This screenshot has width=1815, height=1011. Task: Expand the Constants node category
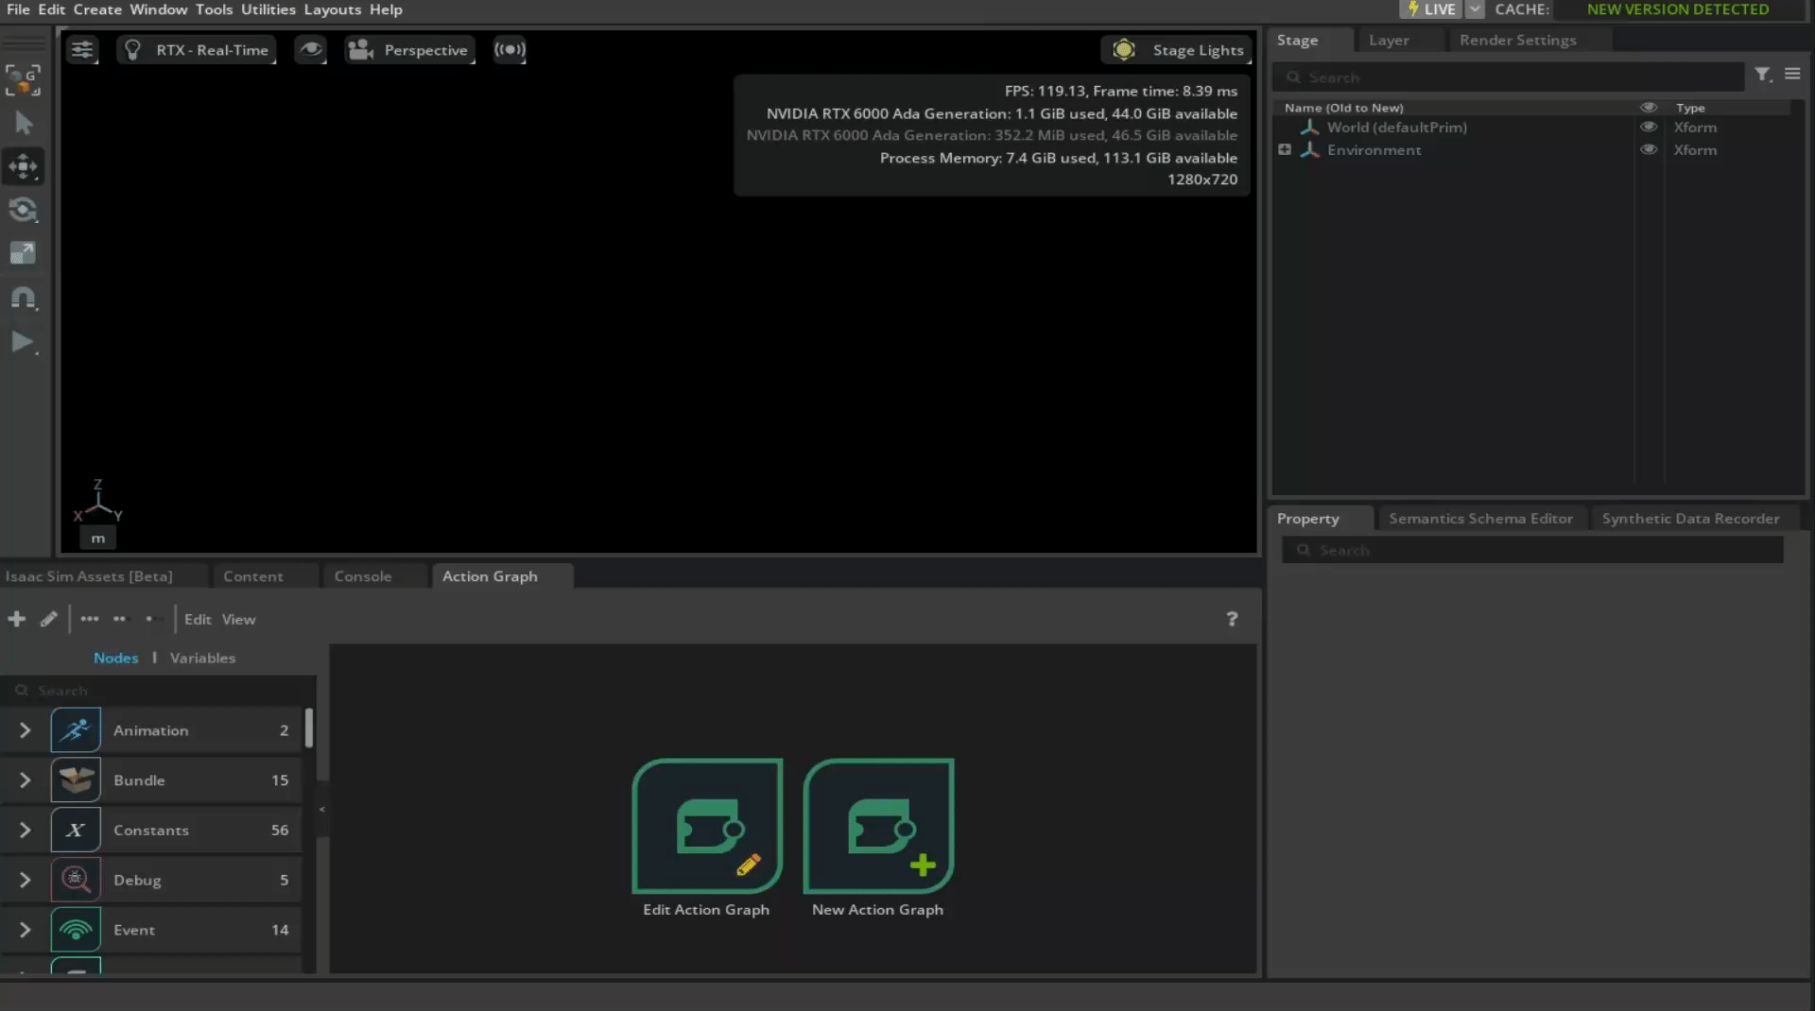point(26,831)
